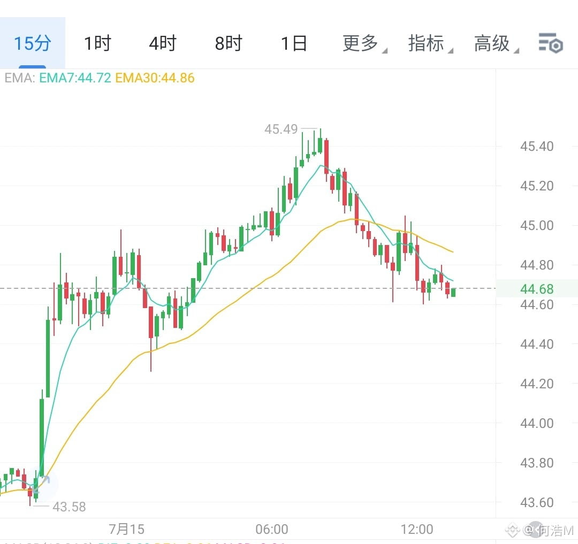Click the 45.49 high price marker
Image resolution: width=578 pixels, height=544 pixels.
[x=281, y=129]
